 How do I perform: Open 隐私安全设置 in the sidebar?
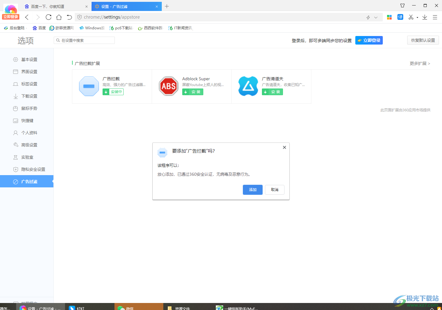point(27,169)
